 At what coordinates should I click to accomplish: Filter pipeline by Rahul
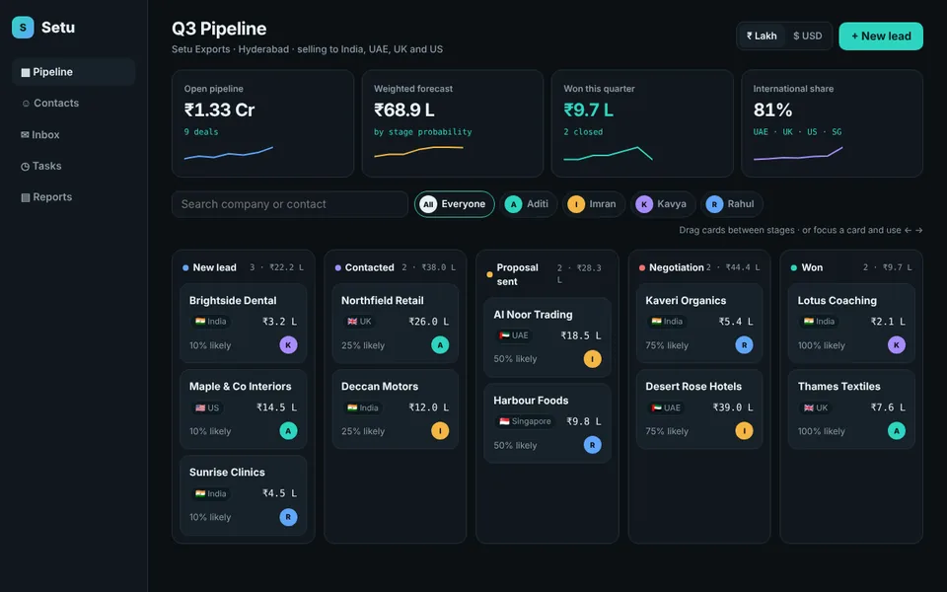pos(731,204)
